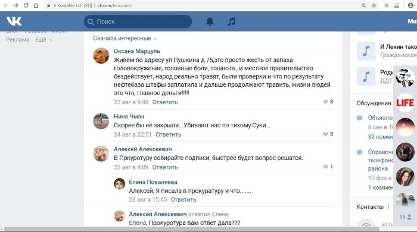Click the search field Поиск

138,21
